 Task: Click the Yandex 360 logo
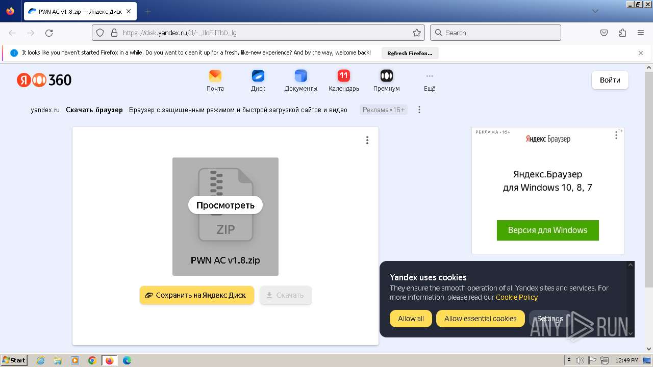pos(44,80)
